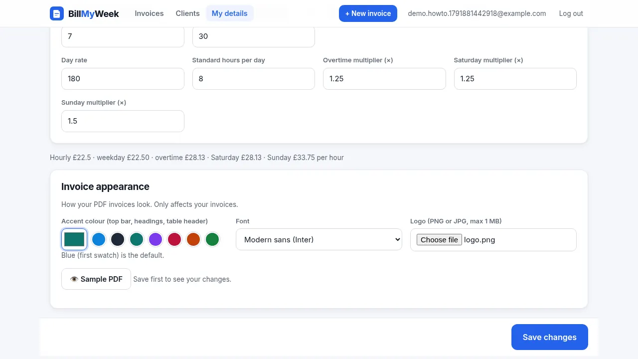Create a new invoice

tap(368, 13)
